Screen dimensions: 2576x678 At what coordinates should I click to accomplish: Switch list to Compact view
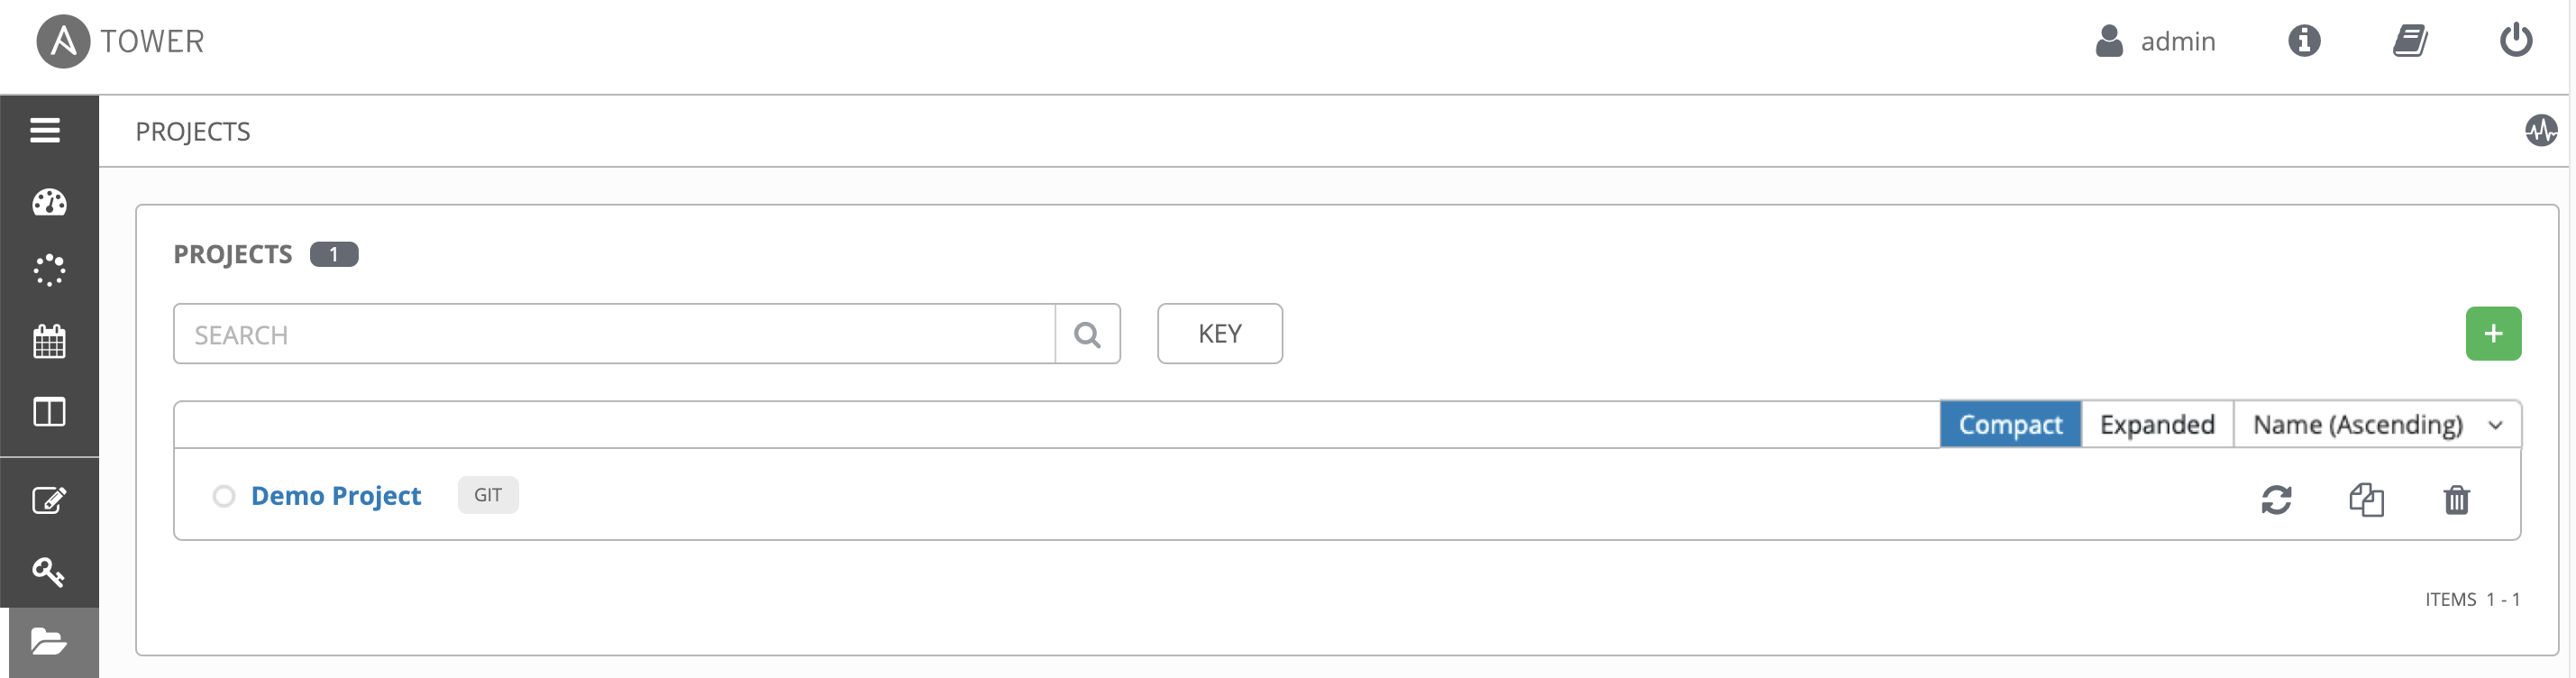2010,425
